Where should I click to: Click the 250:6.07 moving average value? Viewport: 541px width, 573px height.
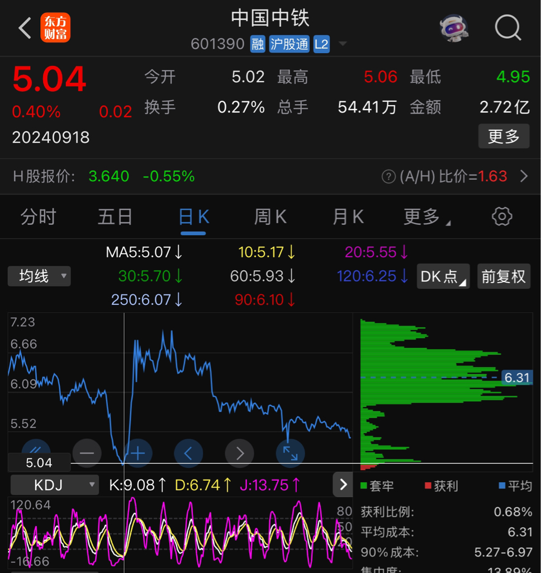tap(146, 300)
